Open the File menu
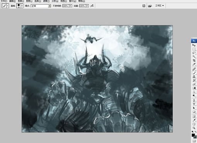Image resolution: width=197 pixels, height=143 pixels. click(x=4, y=1)
